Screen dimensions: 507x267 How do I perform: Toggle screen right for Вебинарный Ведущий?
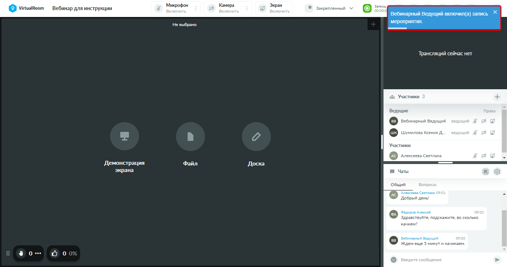click(493, 121)
